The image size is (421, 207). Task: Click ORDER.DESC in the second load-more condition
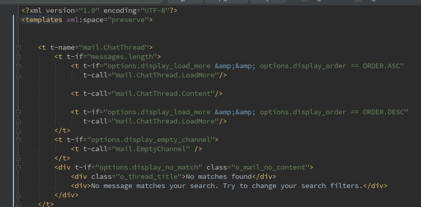(383, 112)
